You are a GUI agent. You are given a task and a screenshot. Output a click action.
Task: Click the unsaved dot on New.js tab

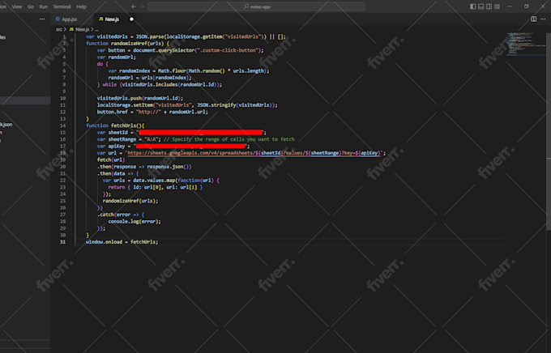131,19
